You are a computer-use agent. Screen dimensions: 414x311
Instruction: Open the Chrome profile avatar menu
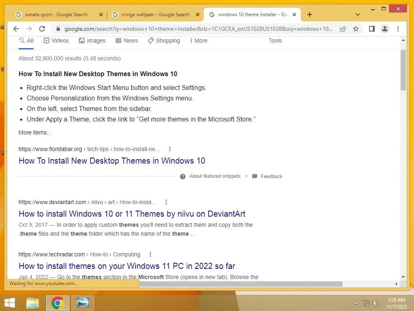tap(385, 29)
